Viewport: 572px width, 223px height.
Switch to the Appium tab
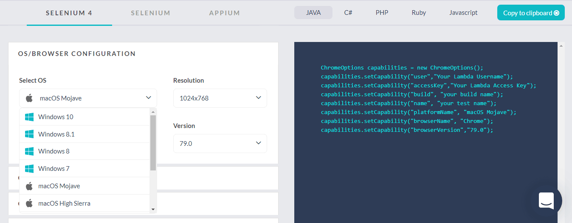pyautogui.click(x=224, y=13)
